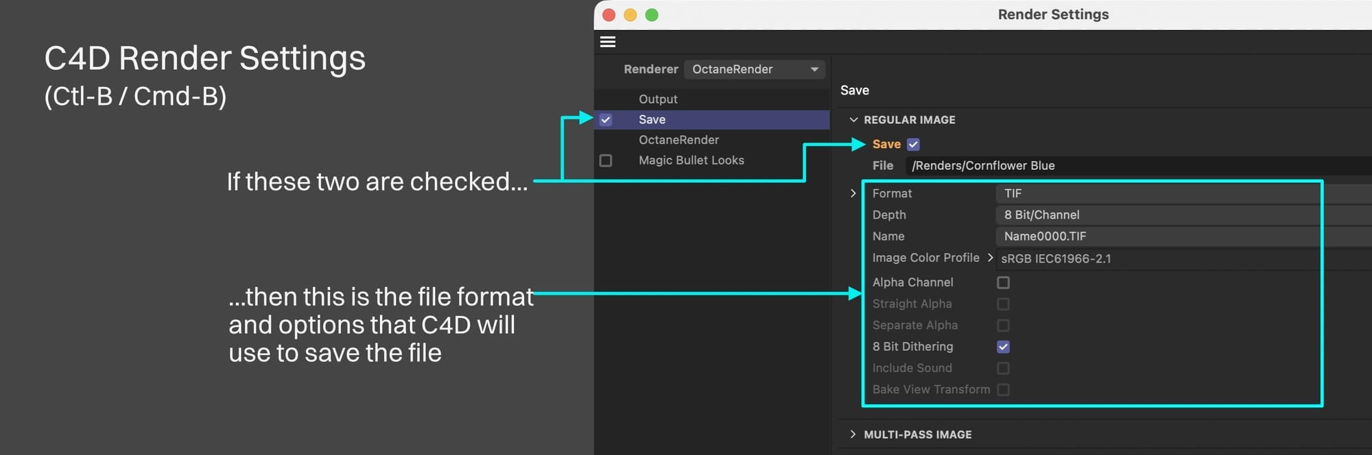Open the hamburger menu in Render Settings

click(x=608, y=42)
